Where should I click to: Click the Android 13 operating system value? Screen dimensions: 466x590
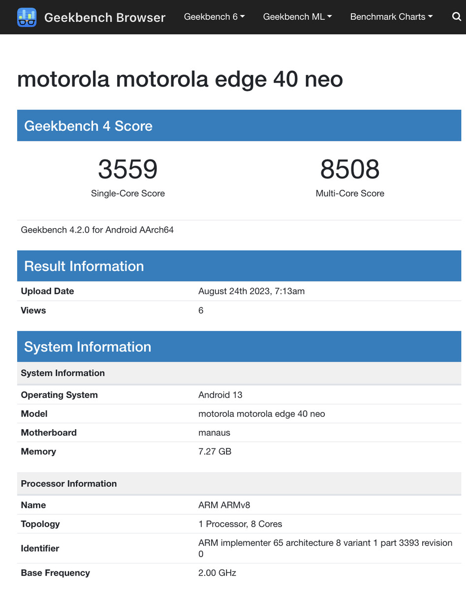220,395
